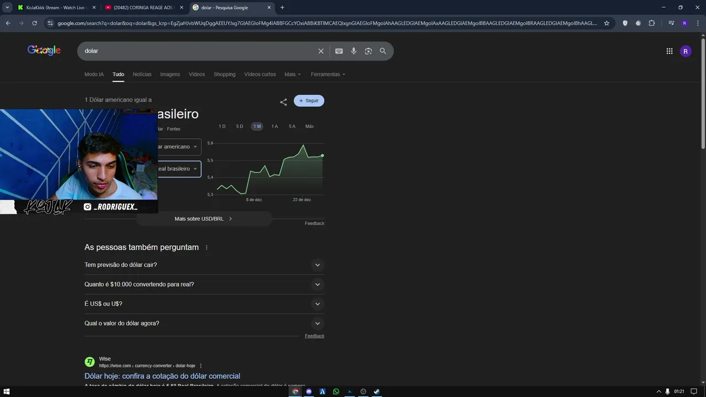Go to Google home via the logo
The height and width of the screenshot is (397, 706).
pos(44,50)
